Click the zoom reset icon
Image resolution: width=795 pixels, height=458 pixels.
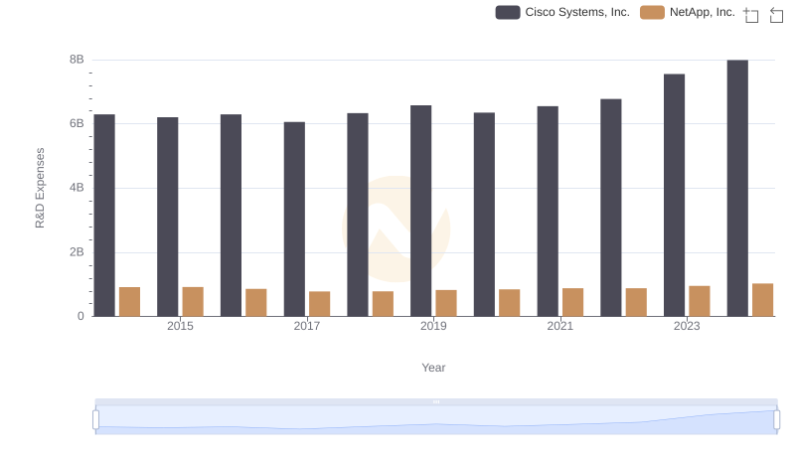pos(776,15)
